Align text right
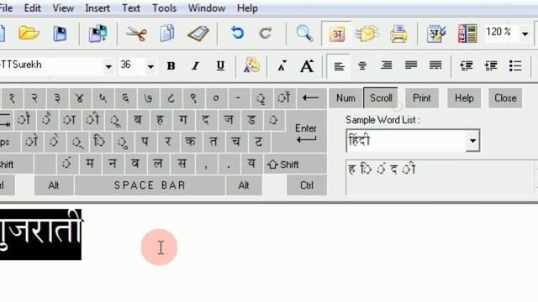This screenshot has height=302, width=538. click(x=387, y=65)
